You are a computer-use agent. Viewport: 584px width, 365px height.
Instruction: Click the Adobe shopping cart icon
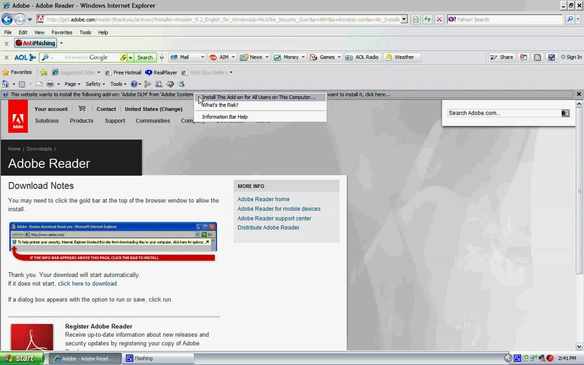tap(82, 109)
